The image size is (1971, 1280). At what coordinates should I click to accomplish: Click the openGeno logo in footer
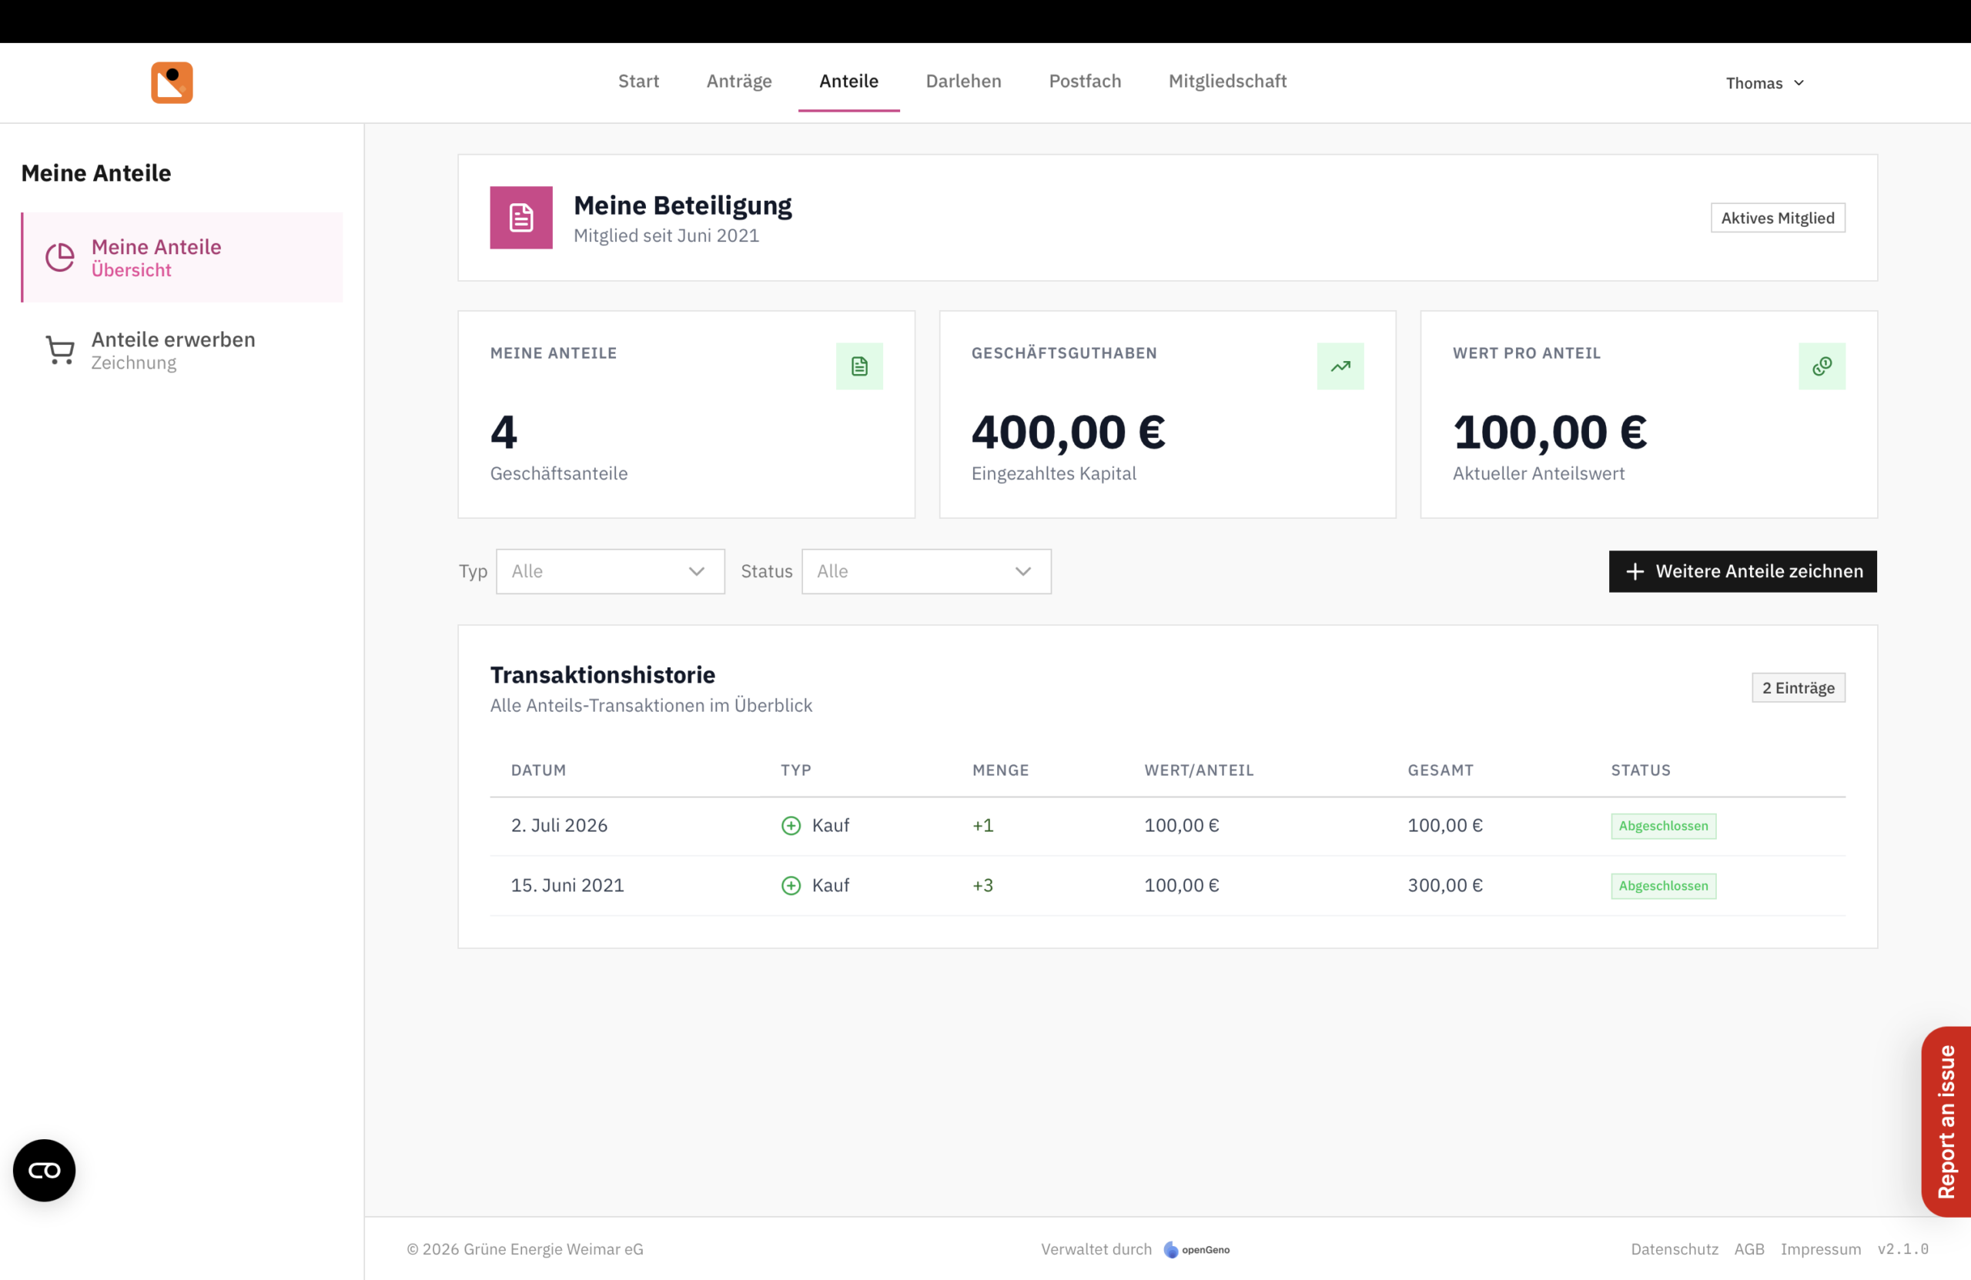(x=1196, y=1250)
